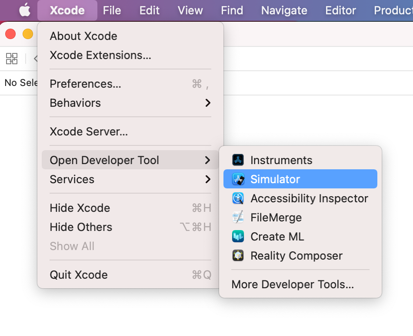
Task: Click the Accessibility Inspector icon
Action: 238,198
